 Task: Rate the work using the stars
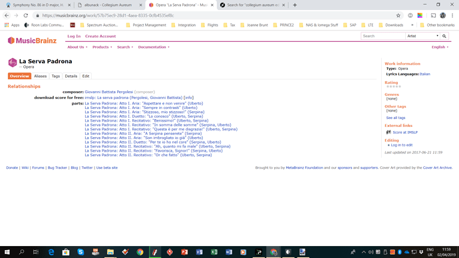pos(393,86)
